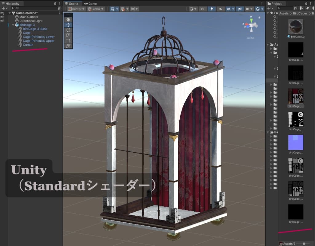
Task: Open the Center pivot dropdown
Action: 76,9
